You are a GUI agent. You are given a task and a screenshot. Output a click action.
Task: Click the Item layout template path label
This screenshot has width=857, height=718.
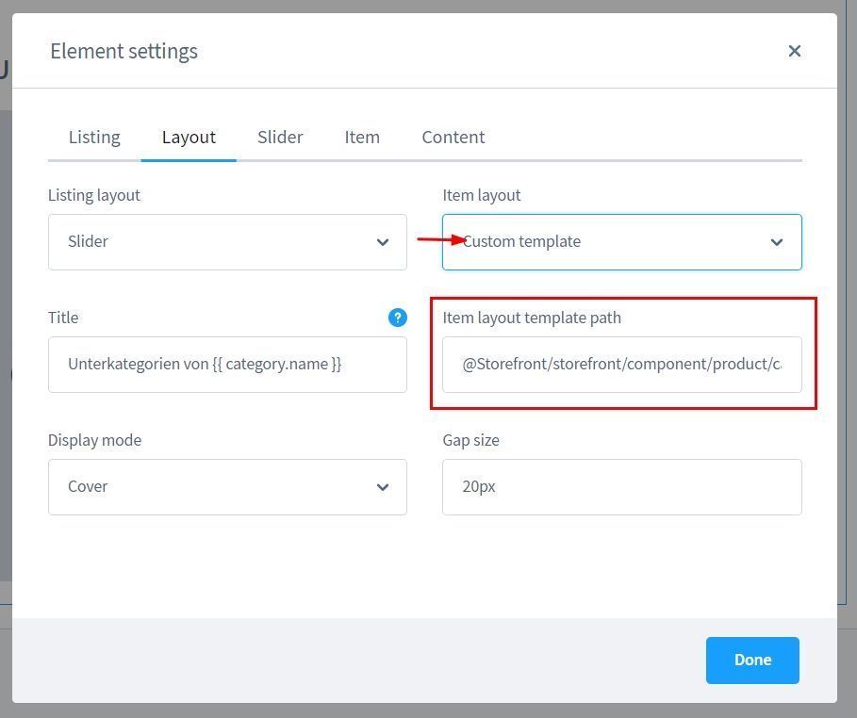point(532,318)
